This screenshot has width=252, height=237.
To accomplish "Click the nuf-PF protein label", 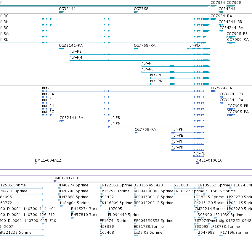I will pos(177,130).
